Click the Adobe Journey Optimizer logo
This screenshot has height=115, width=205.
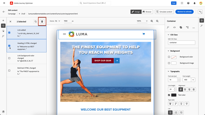coord(11,3)
